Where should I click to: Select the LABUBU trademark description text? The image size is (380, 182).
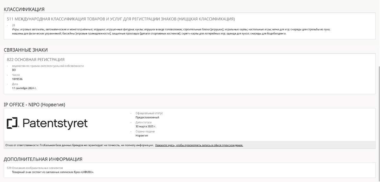click(53, 172)
